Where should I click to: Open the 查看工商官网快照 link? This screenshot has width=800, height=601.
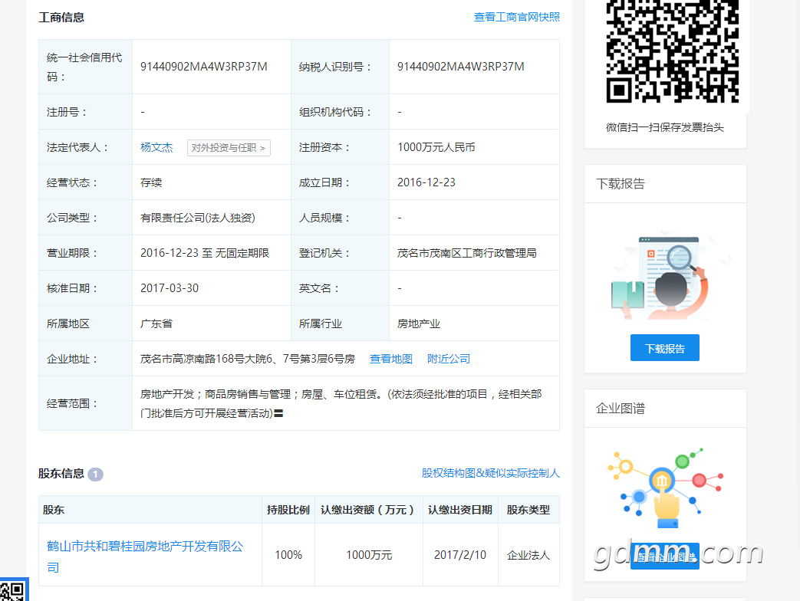coord(516,17)
